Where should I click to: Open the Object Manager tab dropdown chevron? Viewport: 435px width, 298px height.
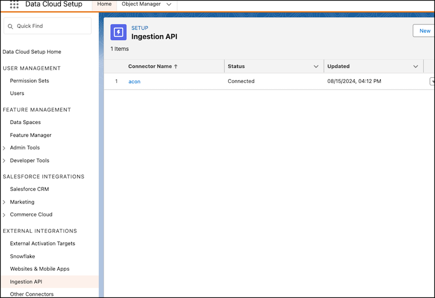coord(169,4)
